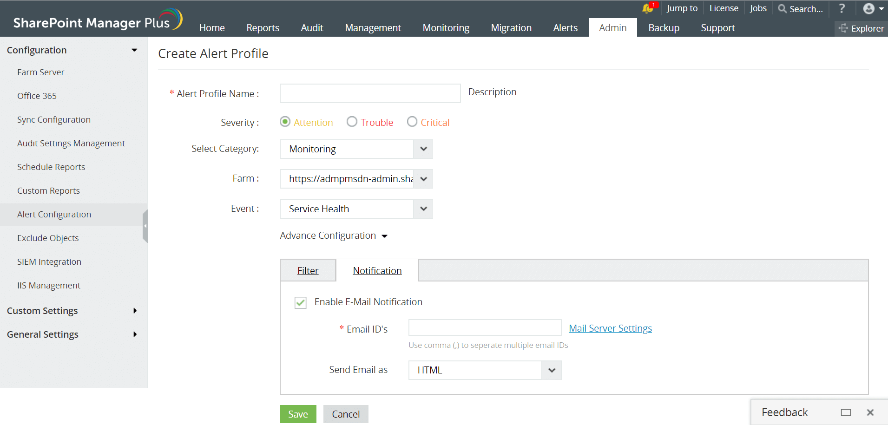Toggle Enable E-Mail Notification checkbox
888x425 pixels.
[x=301, y=303]
